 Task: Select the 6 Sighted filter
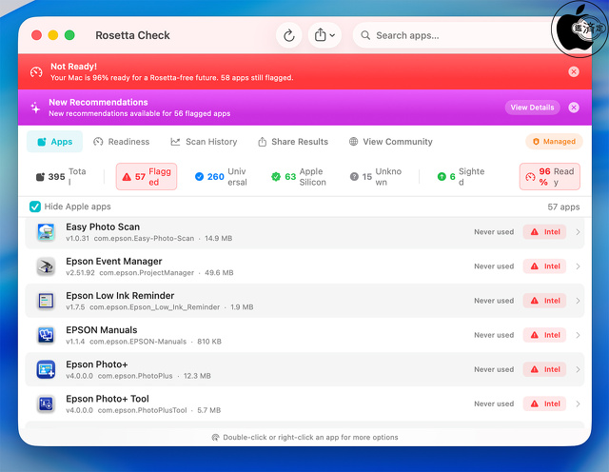461,177
